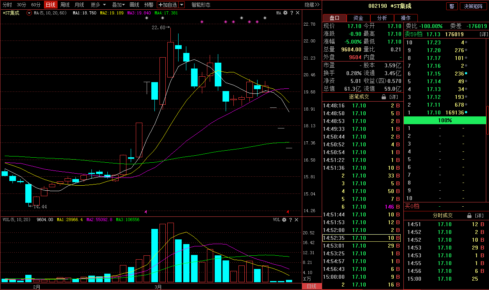The height and width of the screenshot is (290, 489).
Task: Open [详] details for 逐笔成交
Action: click(x=394, y=97)
